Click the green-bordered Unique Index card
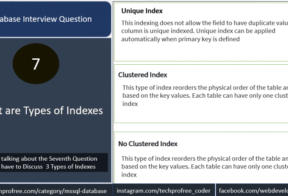The width and height of the screenshot is (288, 196). [201, 32]
